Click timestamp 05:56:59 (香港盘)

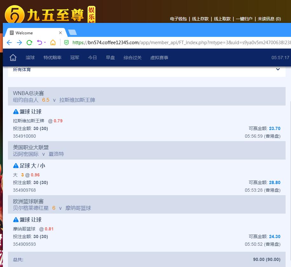pos(263,136)
